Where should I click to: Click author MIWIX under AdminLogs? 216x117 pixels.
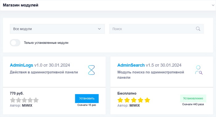pyautogui.click(x=27, y=106)
